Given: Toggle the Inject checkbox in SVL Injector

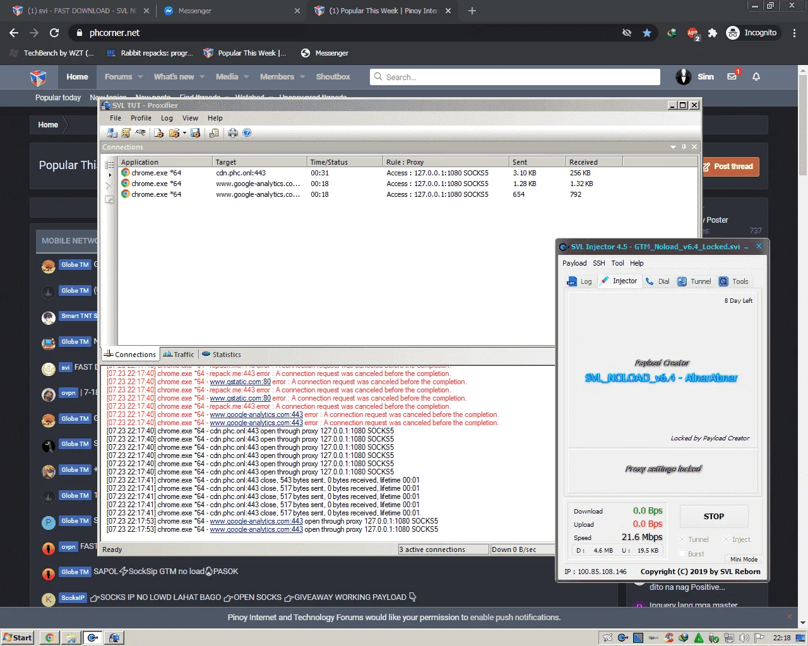Looking at the screenshot, I should point(727,539).
